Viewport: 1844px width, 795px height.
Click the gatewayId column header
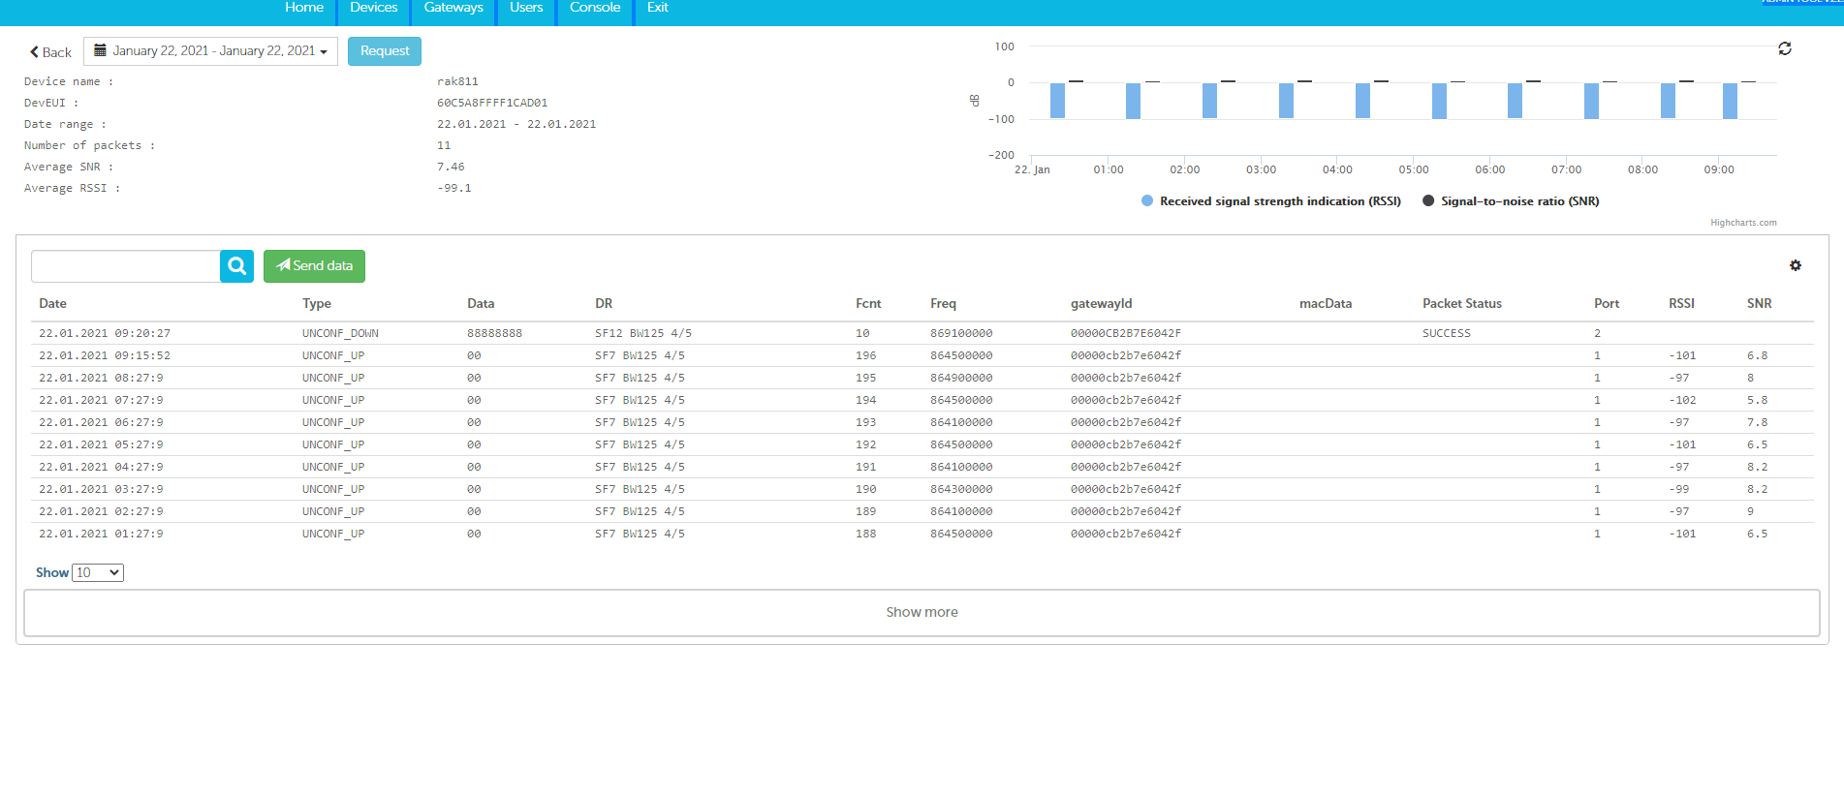1101,304
